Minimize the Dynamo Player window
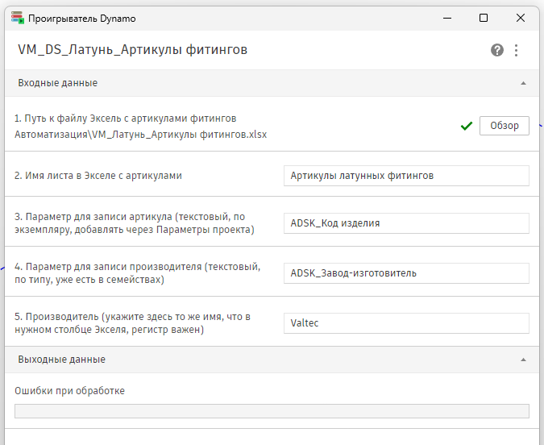The width and height of the screenshot is (544, 445). point(447,18)
